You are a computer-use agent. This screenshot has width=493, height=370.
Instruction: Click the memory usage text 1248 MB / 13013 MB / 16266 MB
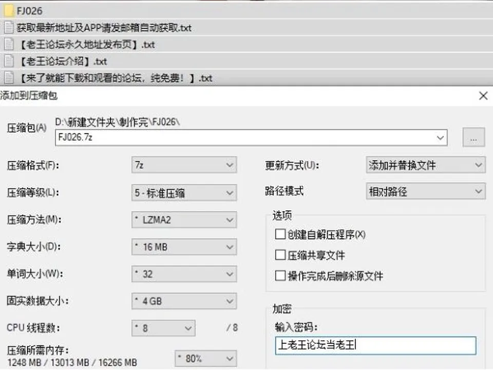[72, 362]
